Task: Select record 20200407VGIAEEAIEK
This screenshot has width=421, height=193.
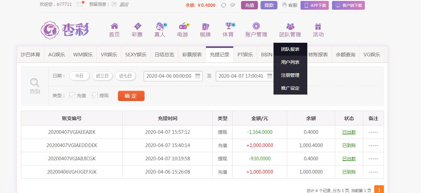Action: coord(72,132)
